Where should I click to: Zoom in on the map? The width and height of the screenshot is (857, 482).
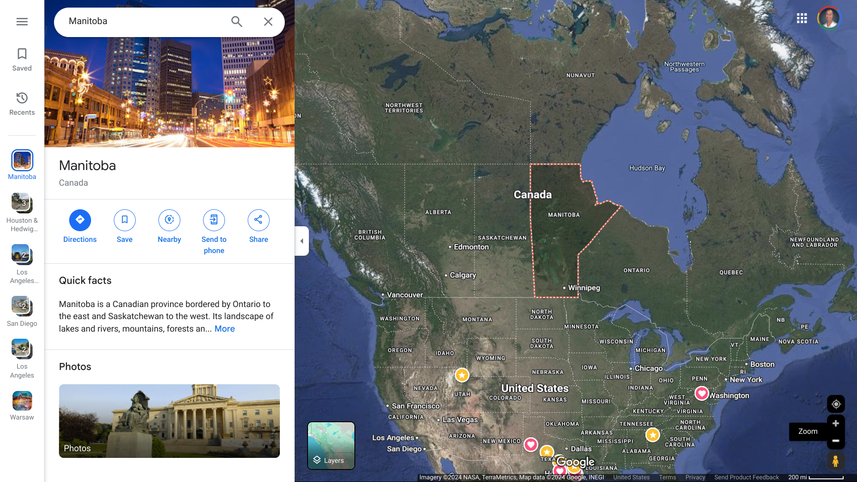836,423
